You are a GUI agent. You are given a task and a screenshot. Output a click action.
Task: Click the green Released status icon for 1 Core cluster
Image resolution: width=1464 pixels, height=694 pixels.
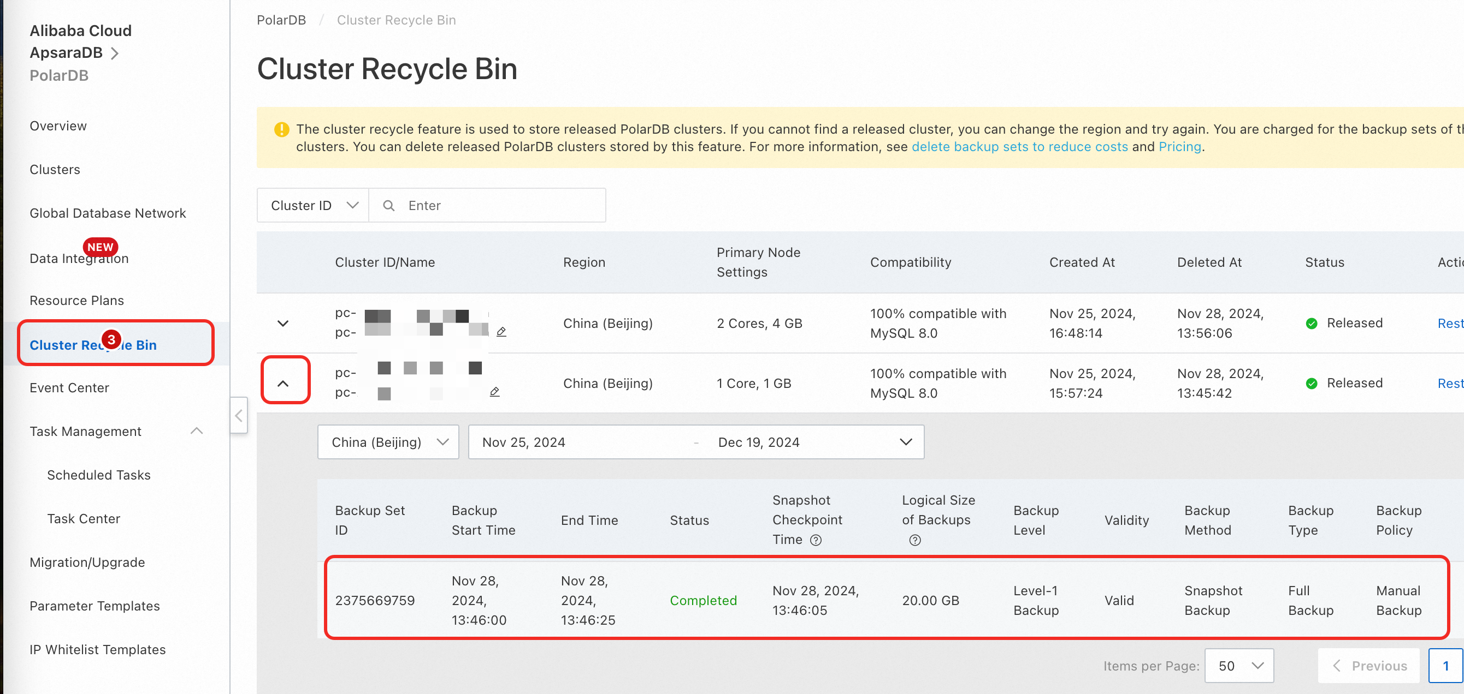pyautogui.click(x=1312, y=384)
